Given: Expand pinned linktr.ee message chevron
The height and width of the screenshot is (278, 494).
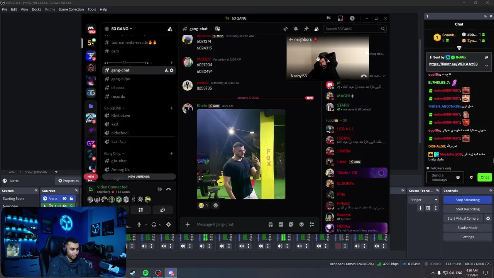Looking at the screenshot, I should tap(486, 65).
